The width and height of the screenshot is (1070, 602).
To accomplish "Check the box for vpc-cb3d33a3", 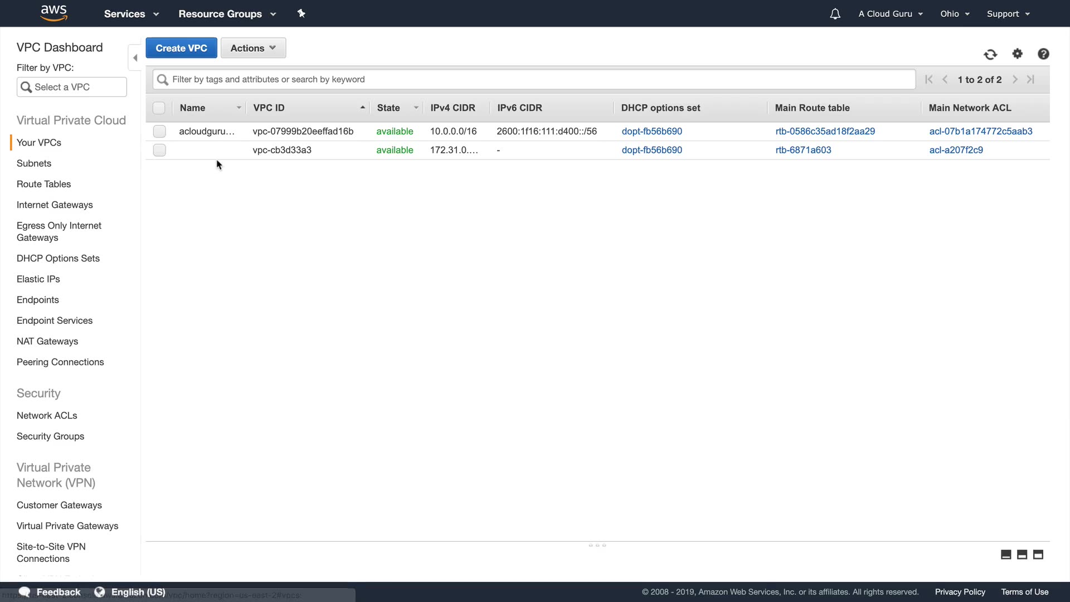I will point(159,150).
